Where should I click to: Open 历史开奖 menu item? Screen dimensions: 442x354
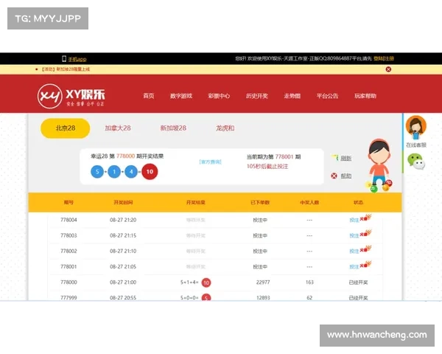[257, 96]
